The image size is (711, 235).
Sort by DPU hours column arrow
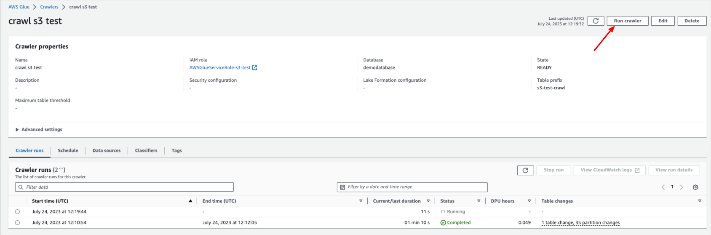[529, 201]
